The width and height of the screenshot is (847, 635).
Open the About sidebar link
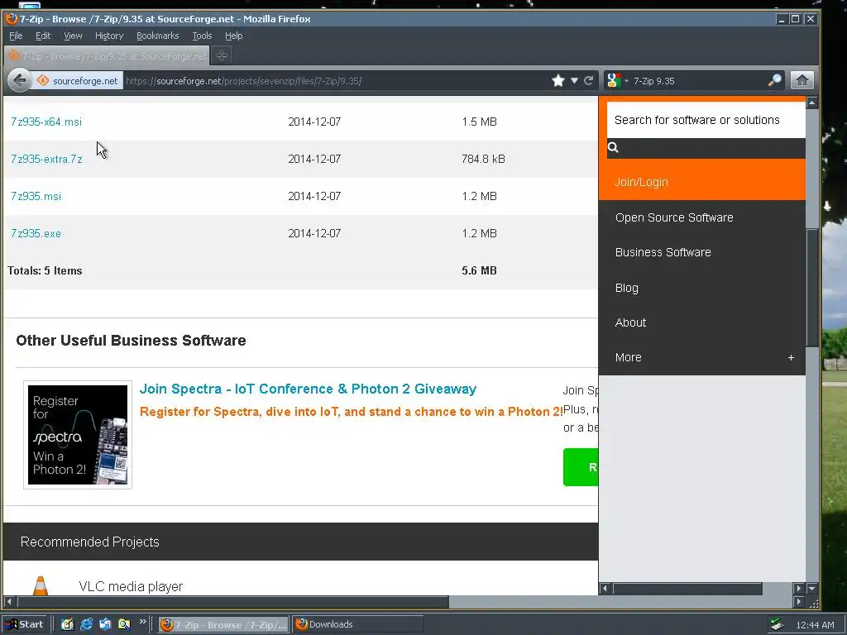coord(630,322)
